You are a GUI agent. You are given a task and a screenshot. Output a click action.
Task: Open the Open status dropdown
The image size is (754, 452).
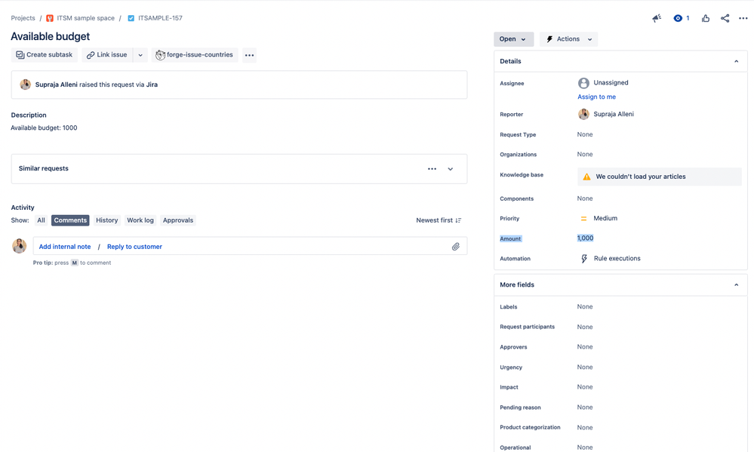point(513,39)
